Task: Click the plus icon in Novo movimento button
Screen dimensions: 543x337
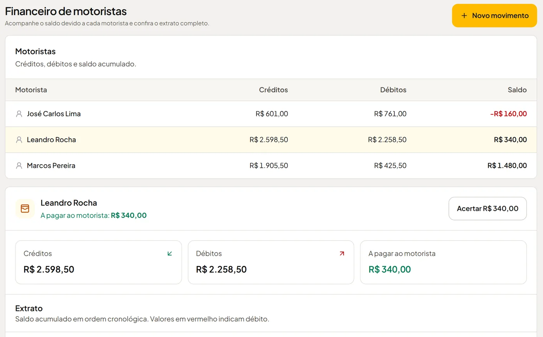Action: coord(464,16)
